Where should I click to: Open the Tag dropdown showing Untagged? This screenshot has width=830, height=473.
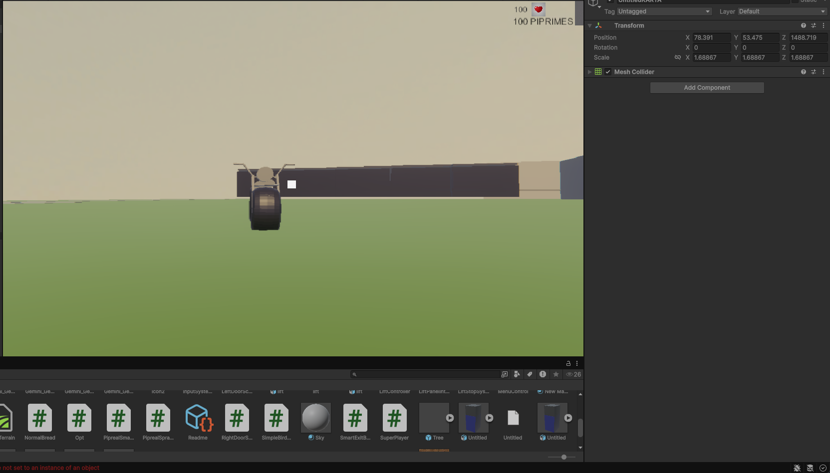click(x=664, y=11)
